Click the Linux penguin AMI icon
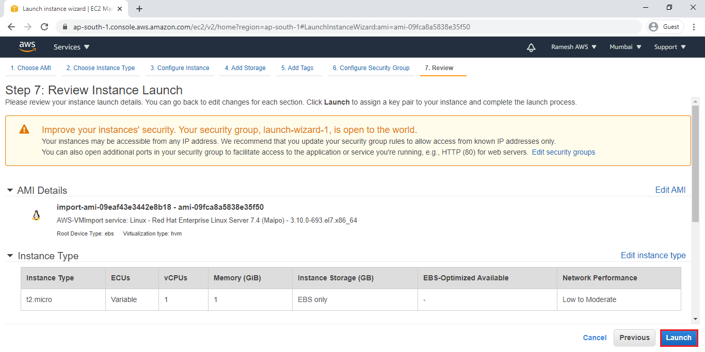The height and width of the screenshot is (352, 705). pyautogui.click(x=36, y=215)
